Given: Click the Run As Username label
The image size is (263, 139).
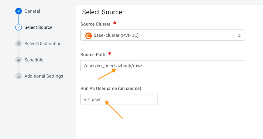Looking at the screenshot, I should pos(111,89).
